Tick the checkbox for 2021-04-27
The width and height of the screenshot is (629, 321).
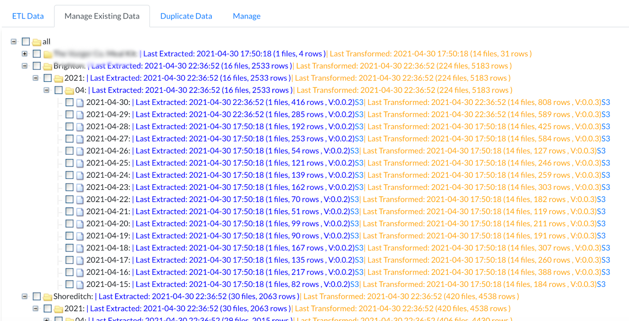pos(70,139)
